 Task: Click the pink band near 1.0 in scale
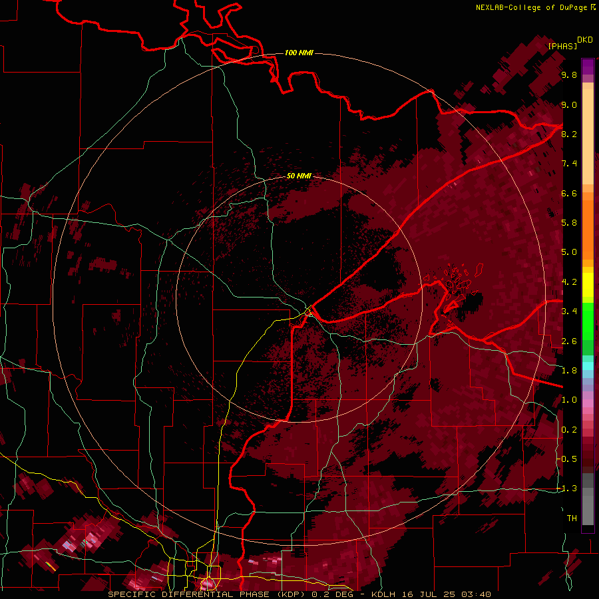588,403
